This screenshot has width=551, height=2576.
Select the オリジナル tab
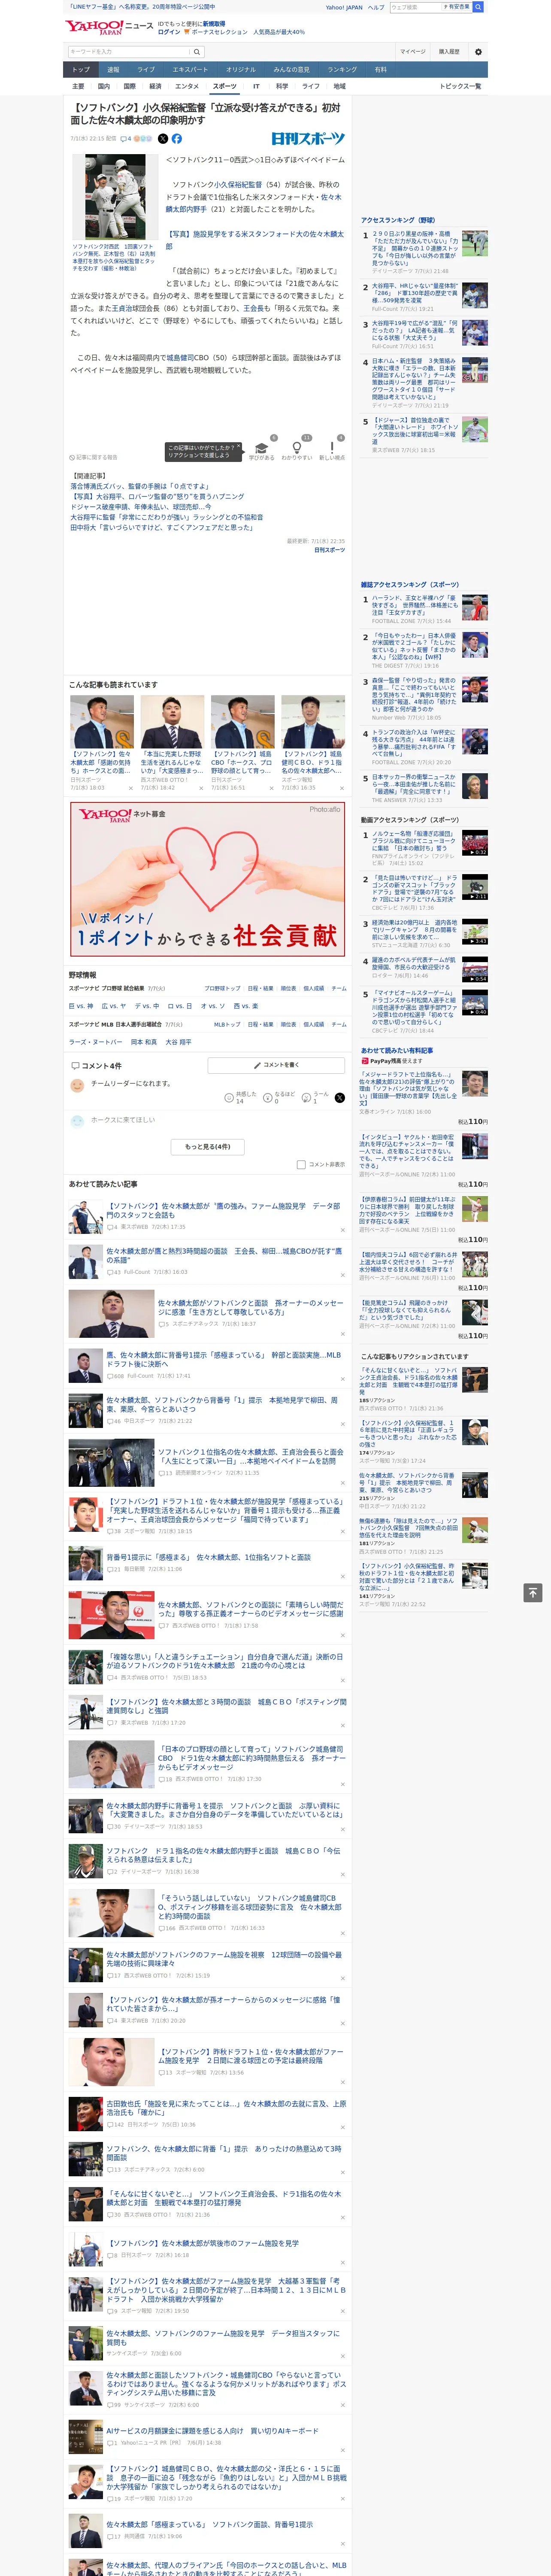coord(241,70)
